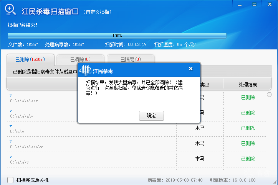Click 处理病毒数: 16367 statistic
This screenshot has width=278, height=185.
click(x=65, y=44)
